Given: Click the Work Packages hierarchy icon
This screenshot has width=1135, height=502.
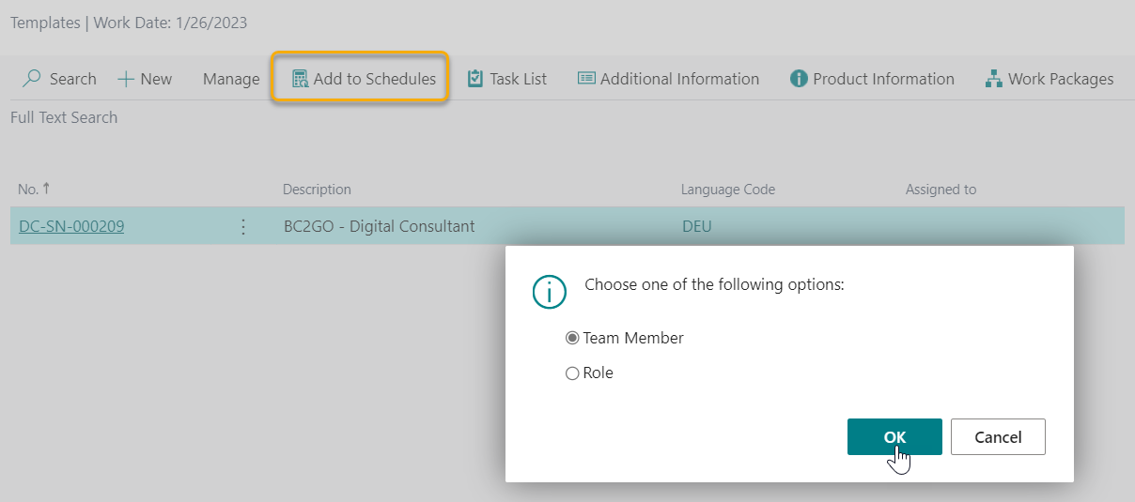Looking at the screenshot, I should click(993, 79).
